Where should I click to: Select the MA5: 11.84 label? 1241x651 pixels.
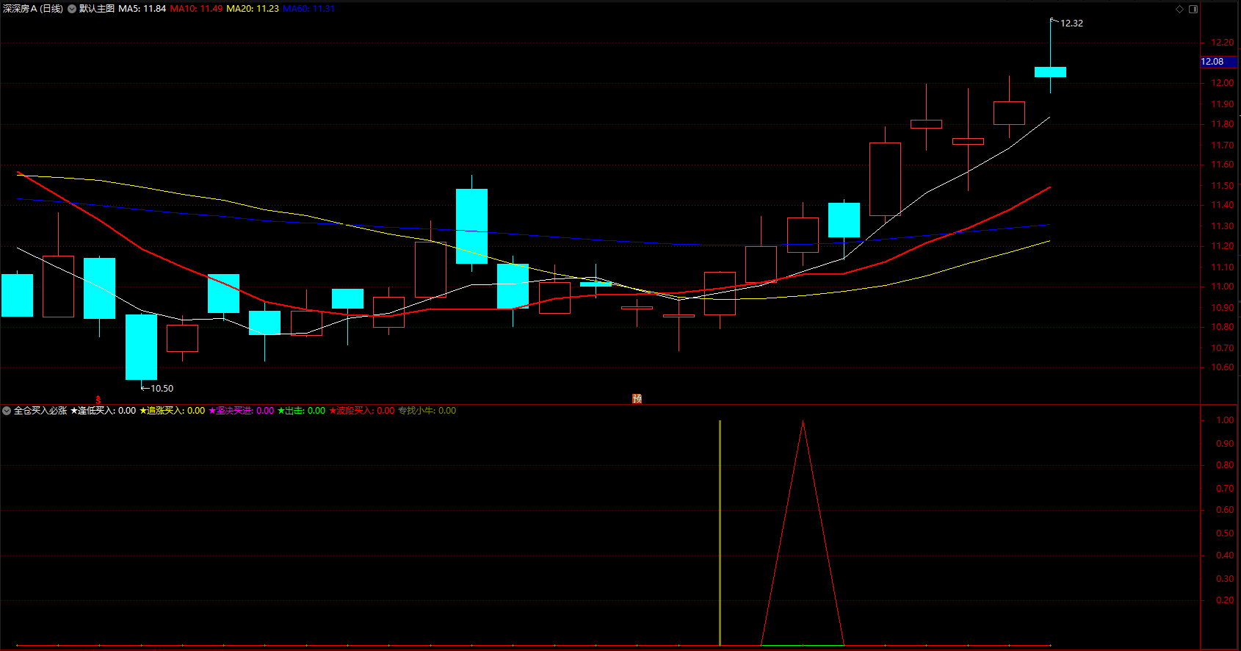[142, 9]
